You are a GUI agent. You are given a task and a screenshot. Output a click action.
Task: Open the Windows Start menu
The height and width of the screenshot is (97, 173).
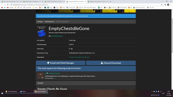point(2,93)
